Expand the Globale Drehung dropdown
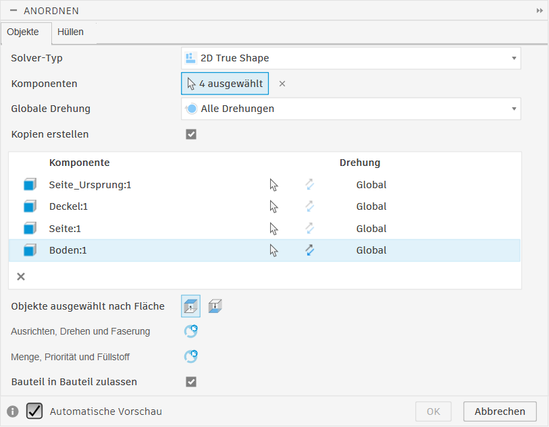 click(x=350, y=109)
